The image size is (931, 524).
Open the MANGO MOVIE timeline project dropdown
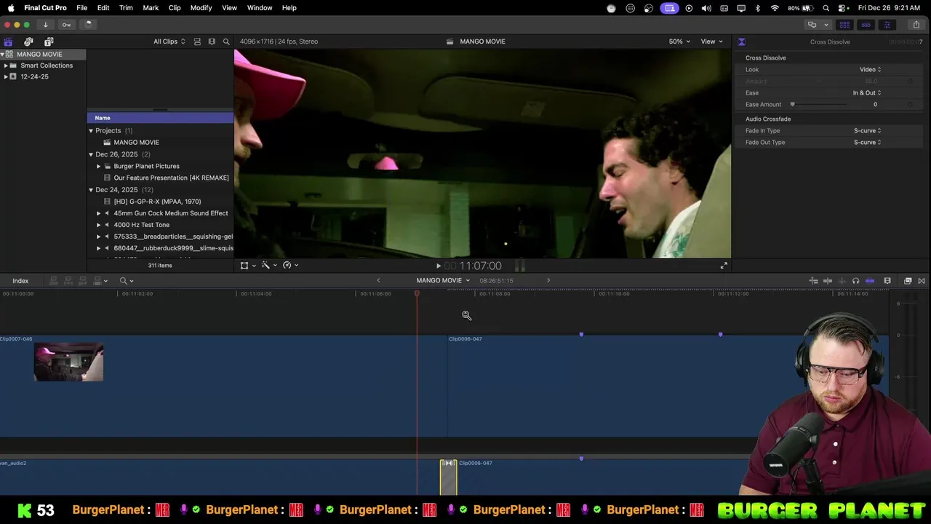click(443, 280)
